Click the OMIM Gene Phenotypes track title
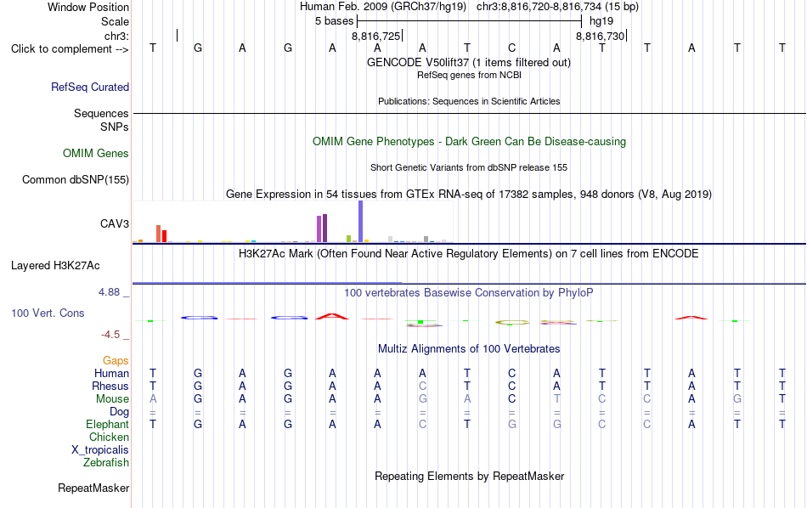This screenshot has height=508, width=807. [x=469, y=142]
